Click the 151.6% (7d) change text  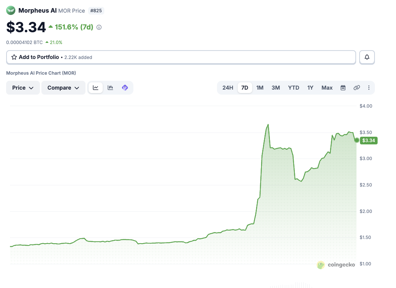click(x=74, y=27)
